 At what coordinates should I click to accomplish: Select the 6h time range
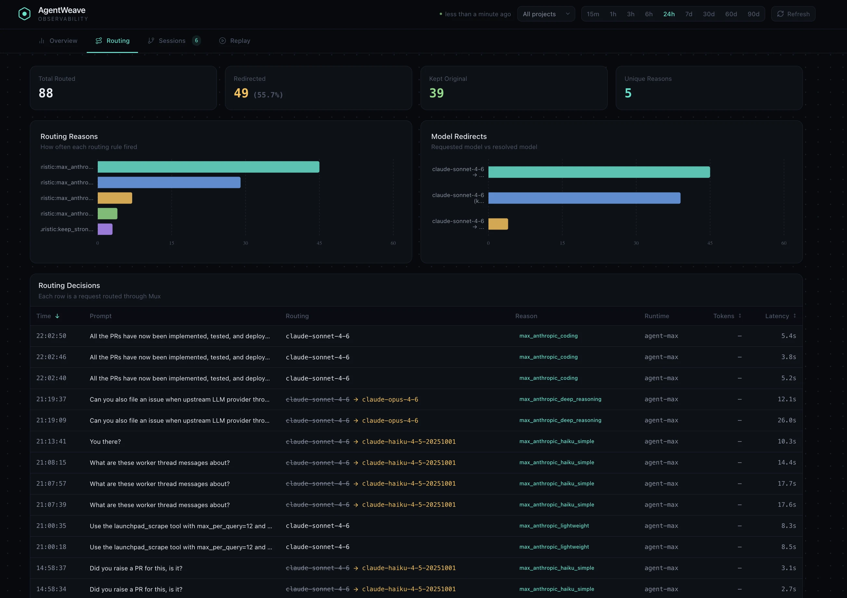pos(649,14)
